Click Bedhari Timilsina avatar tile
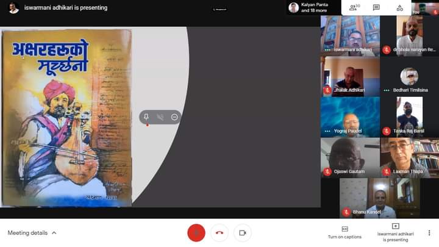The height and width of the screenshot is (247, 439). click(409, 76)
